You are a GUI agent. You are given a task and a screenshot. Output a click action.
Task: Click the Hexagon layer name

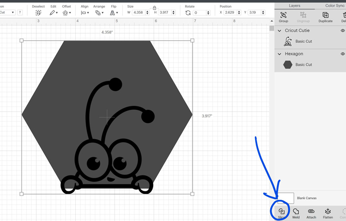(x=294, y=54)
